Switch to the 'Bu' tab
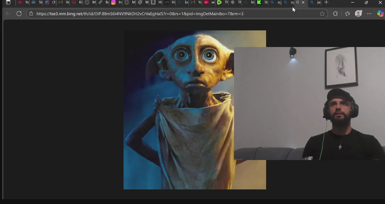The image size is (385, 204). tap(104, 2)
